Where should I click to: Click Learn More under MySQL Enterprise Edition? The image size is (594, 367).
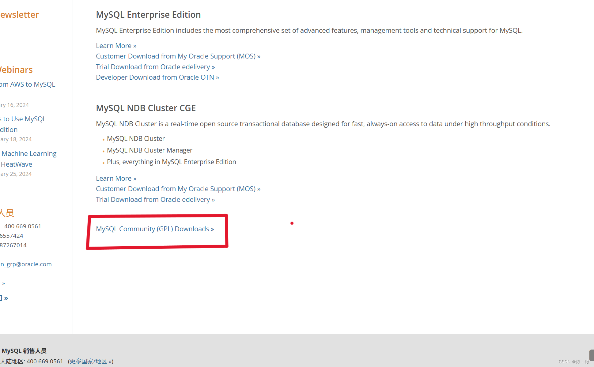(x=116, y=45)
